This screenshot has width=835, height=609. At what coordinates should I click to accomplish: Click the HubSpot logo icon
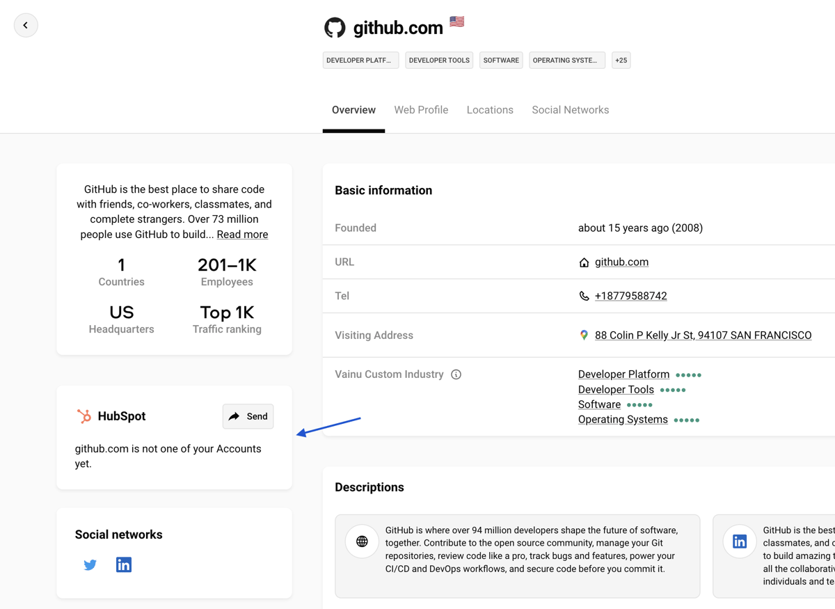pyautogui.click(x=84, y=416)
